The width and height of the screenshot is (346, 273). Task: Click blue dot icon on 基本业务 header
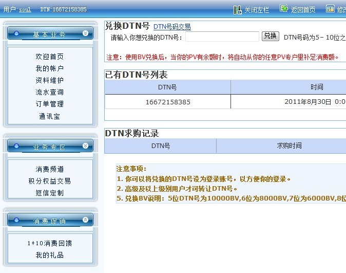[16, 33]
